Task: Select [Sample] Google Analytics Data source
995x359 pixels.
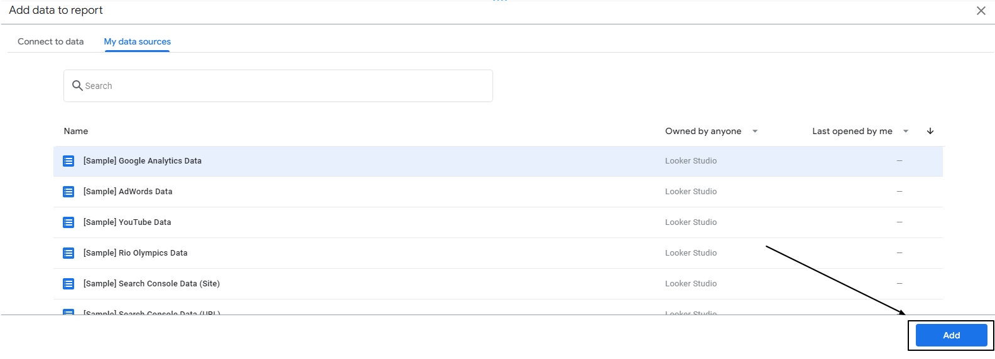Action: click(x=498, y=161)
